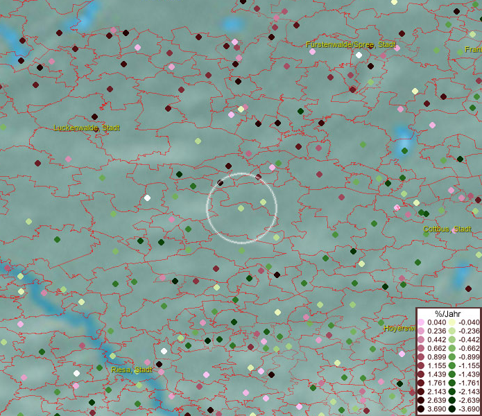Click the dark marker on the circle's upper-left edge
Screen dimensions: 482x416
click(221, 183)
